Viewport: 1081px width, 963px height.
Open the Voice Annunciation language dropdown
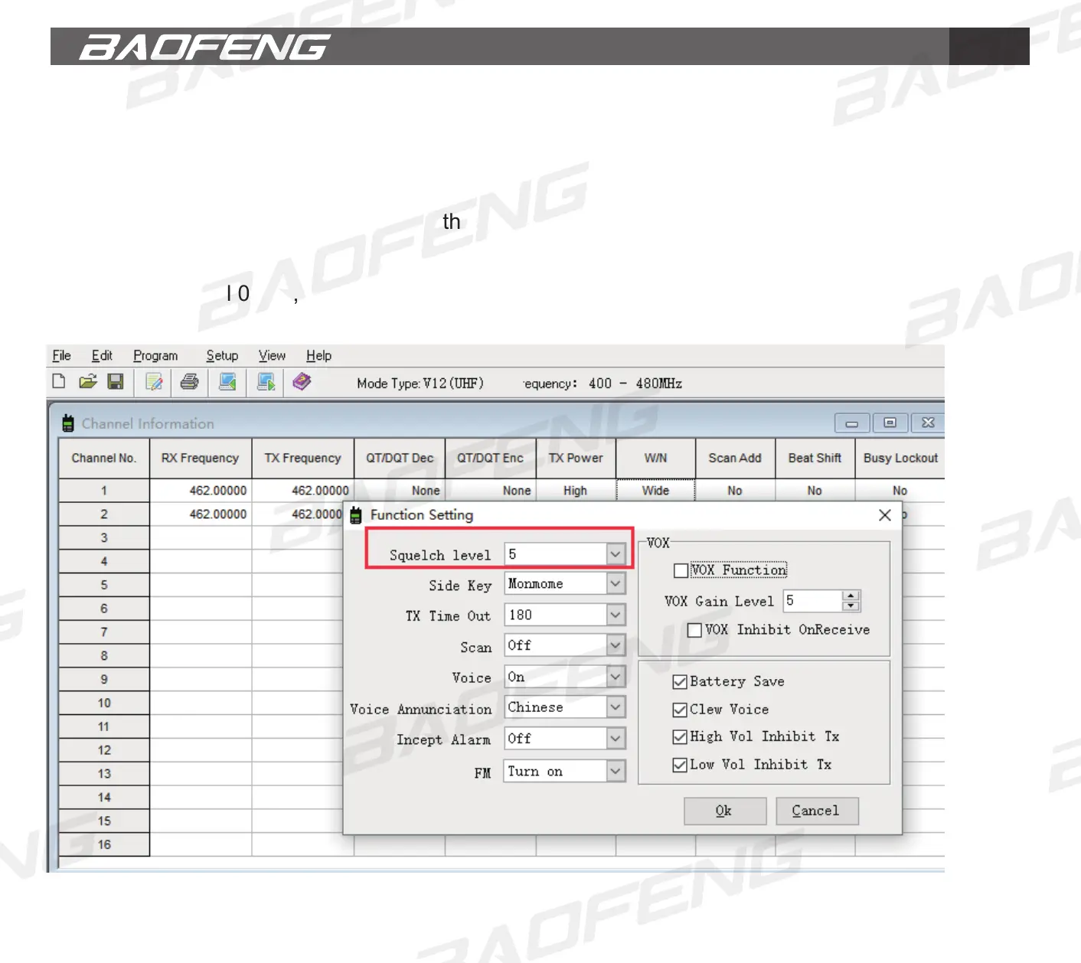616,707
